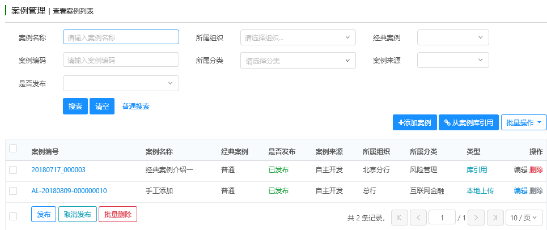Jump to last page of pagination
The height and width of the screenshot is (230, 547).
(495, 218)
